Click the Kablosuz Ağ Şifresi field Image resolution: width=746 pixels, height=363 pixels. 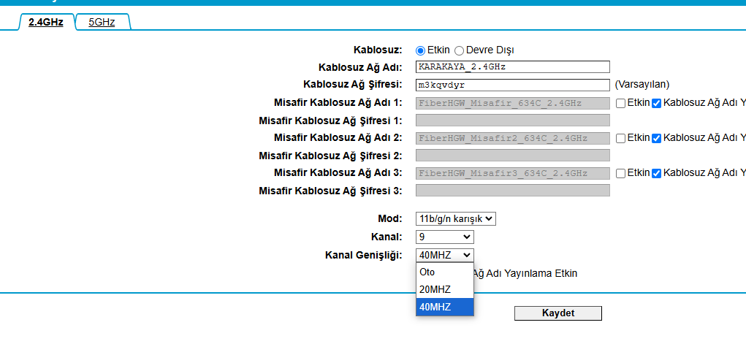[x=512, y=85]
